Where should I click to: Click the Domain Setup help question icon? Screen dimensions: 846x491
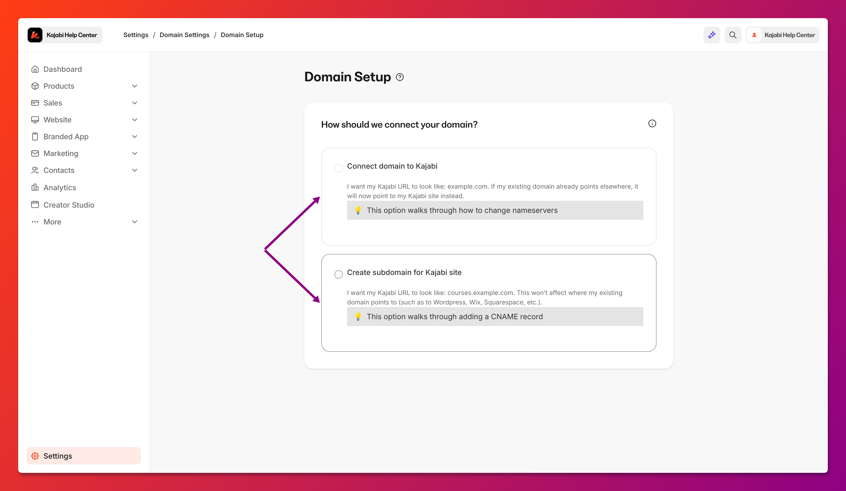coord(400,77)
